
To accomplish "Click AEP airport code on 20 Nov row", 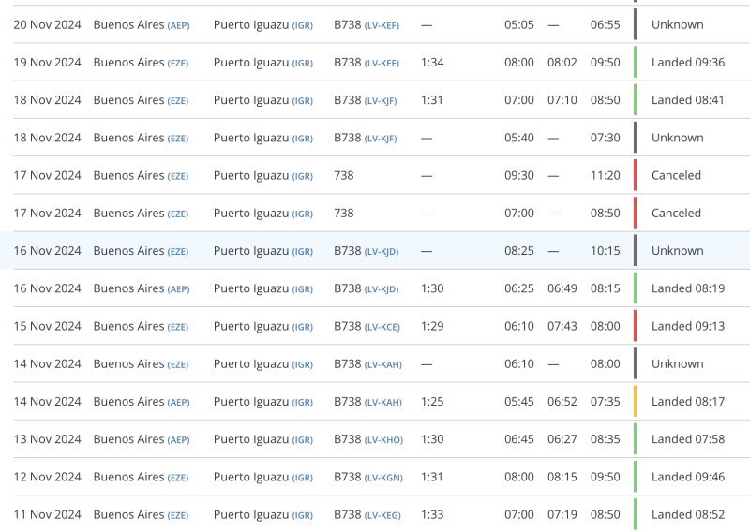I will click(178, 25).
